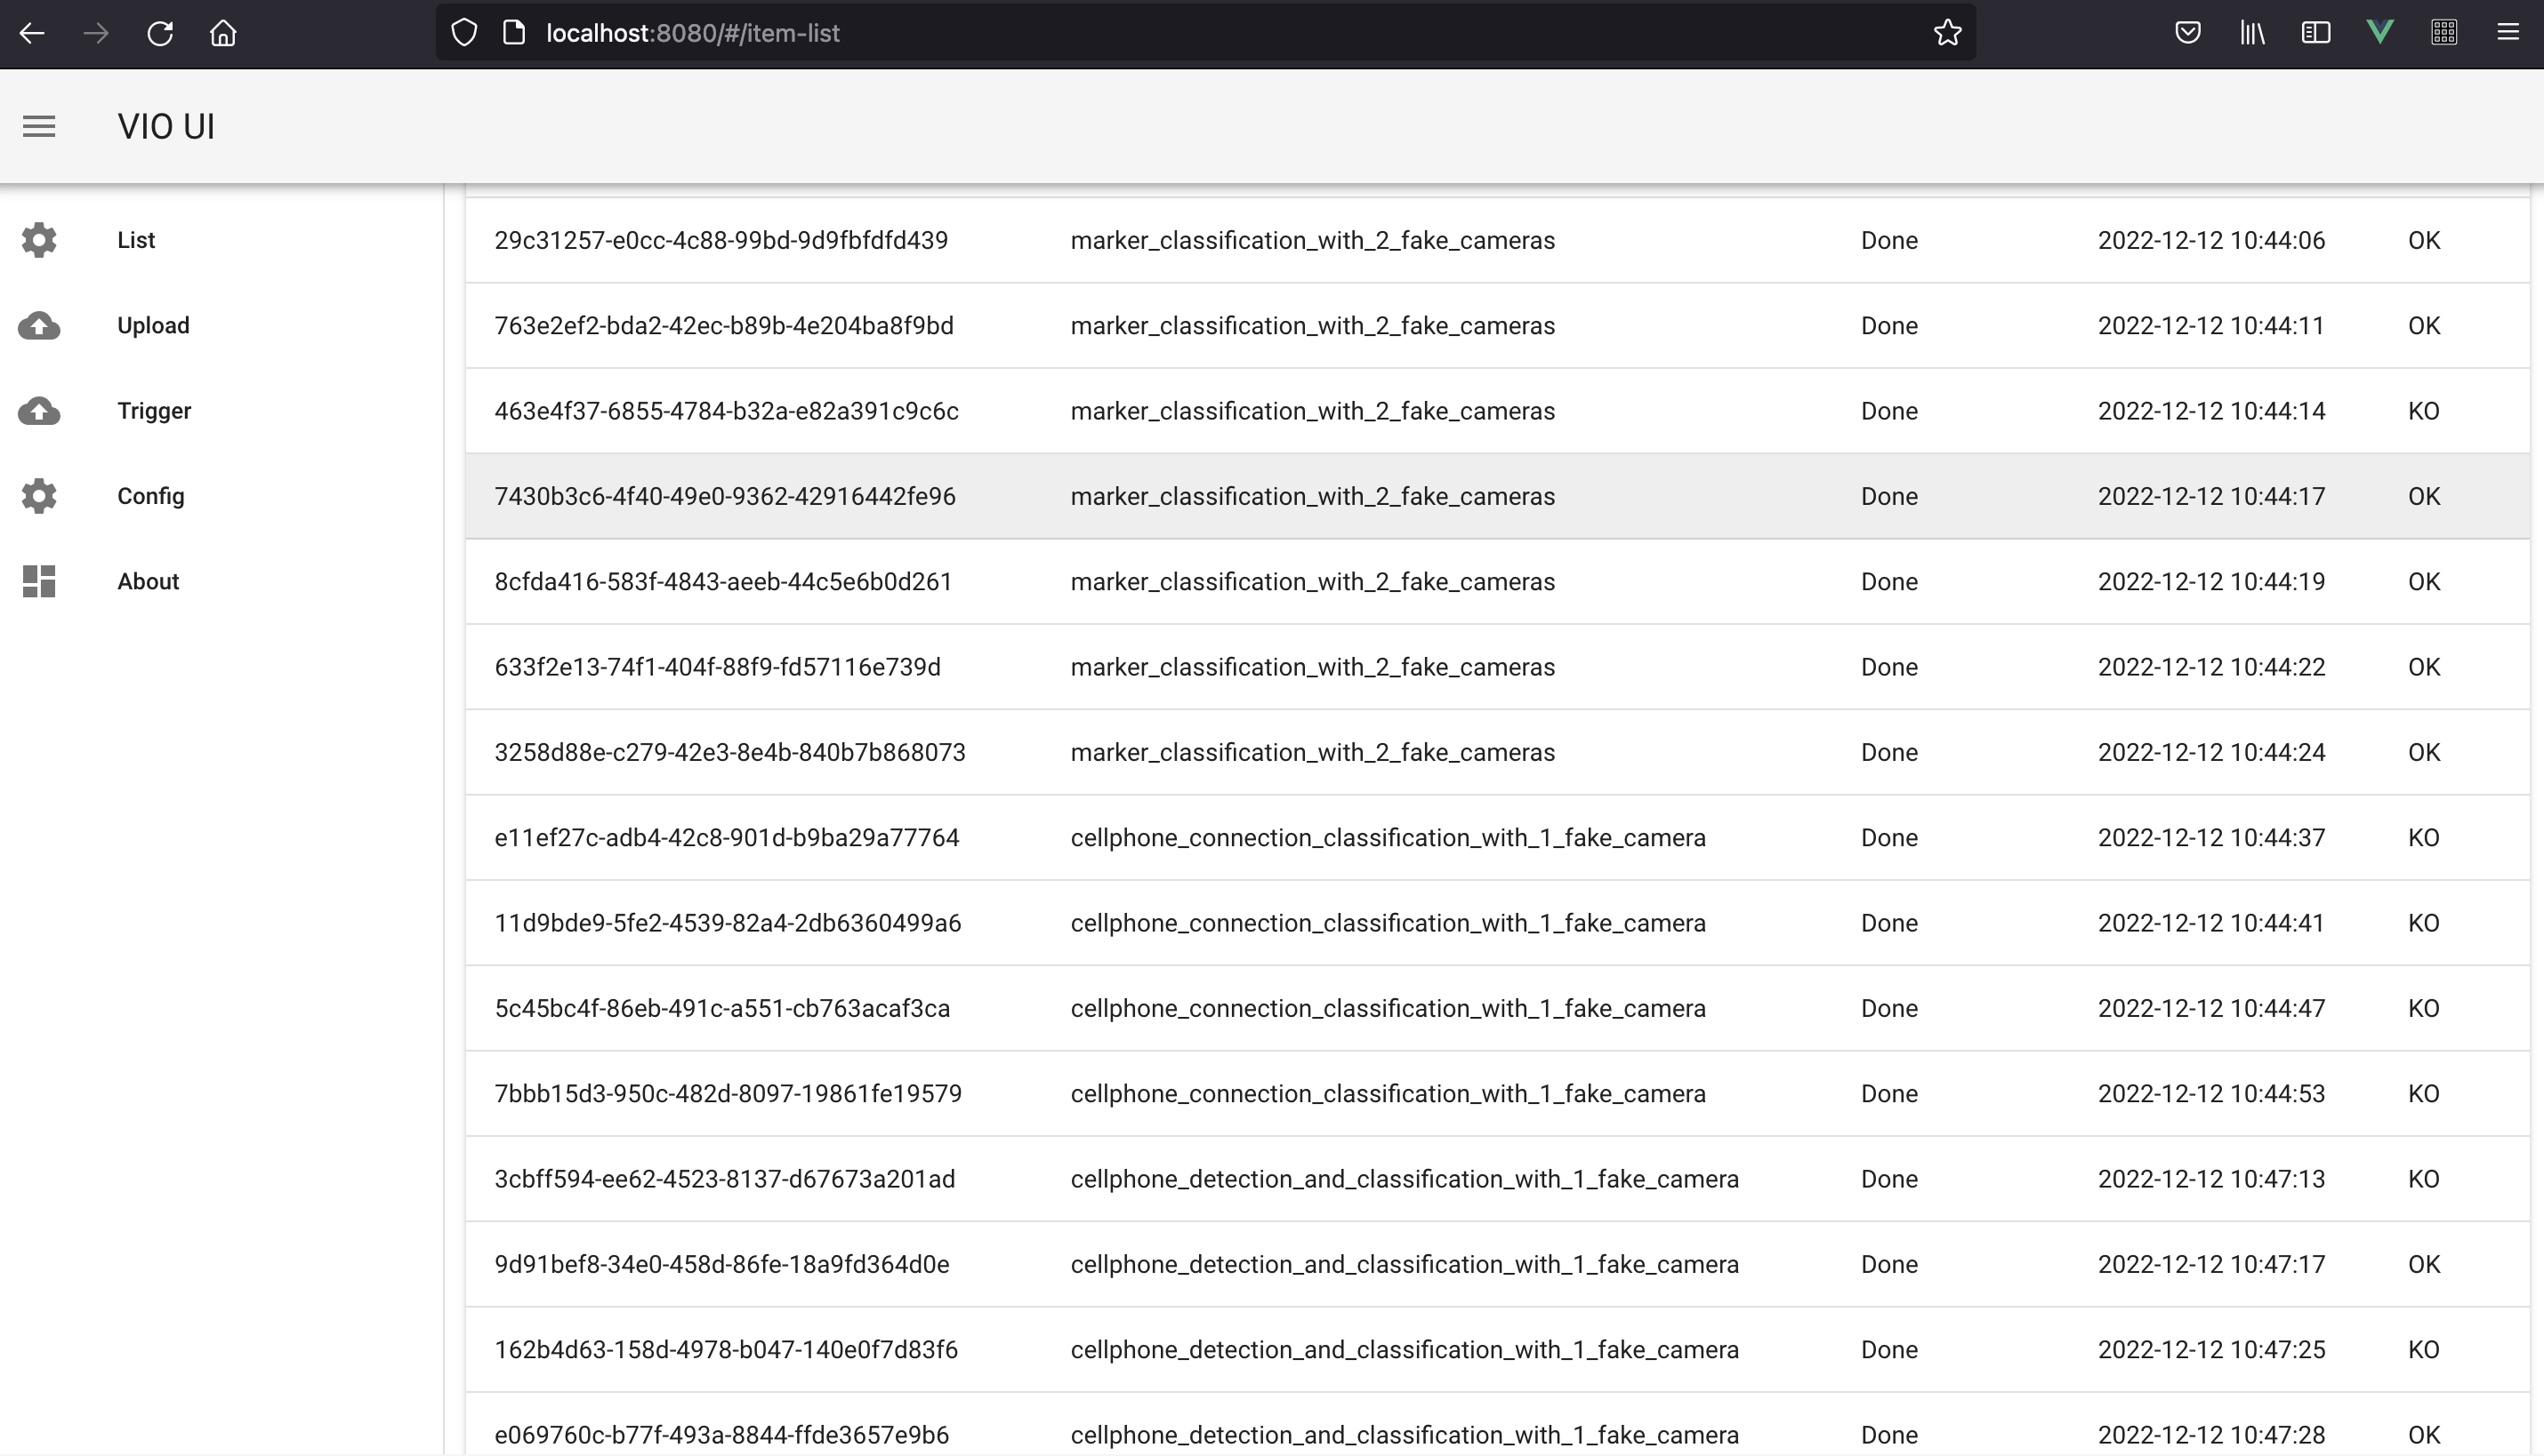2544x1456 pixels.
Task: Click the dashboard icon next to About
Action: click(x=39, y=581)
